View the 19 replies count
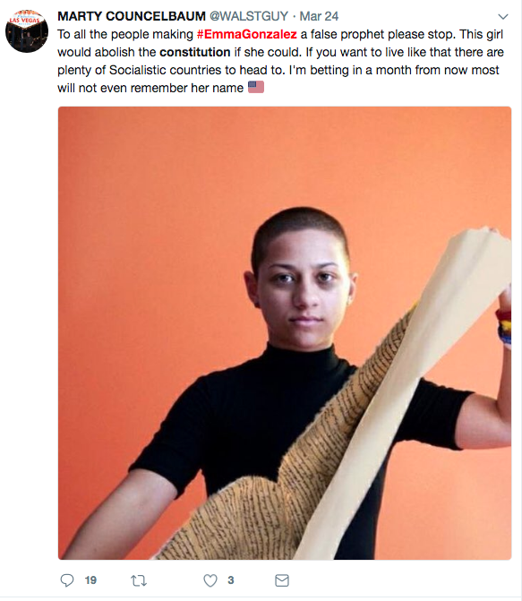This screenshot has height=601, width=522. (x=90, y=580)
